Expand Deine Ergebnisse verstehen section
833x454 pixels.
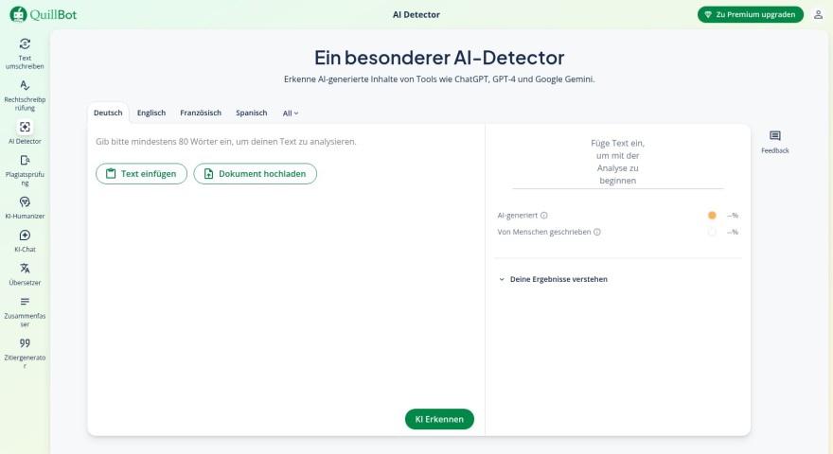click(553, 279)
